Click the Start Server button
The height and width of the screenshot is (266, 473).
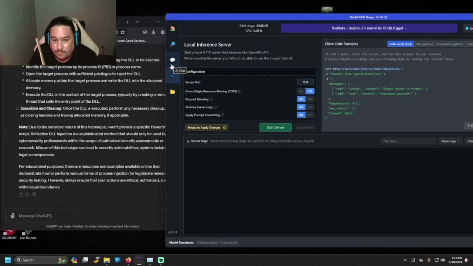pos(276,127)
